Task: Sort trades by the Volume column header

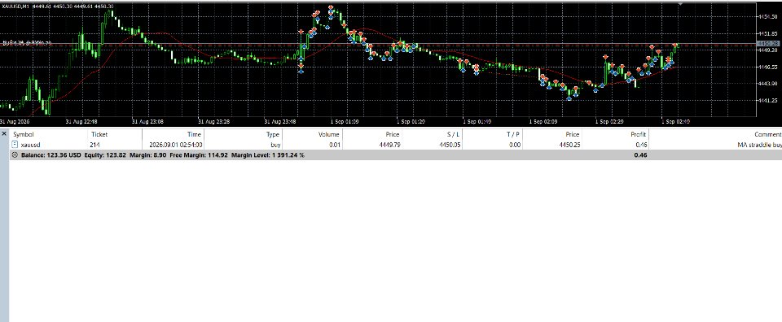Action: (x=329, y=134)
